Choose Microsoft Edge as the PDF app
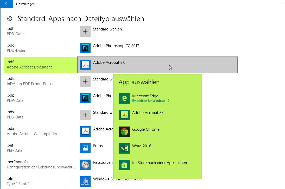This screenshot has height=189, width=285. coord(157,98)
